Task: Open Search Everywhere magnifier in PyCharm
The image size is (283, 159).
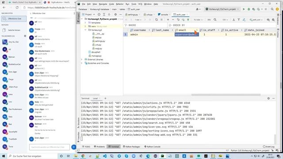Action: point(272,9)
